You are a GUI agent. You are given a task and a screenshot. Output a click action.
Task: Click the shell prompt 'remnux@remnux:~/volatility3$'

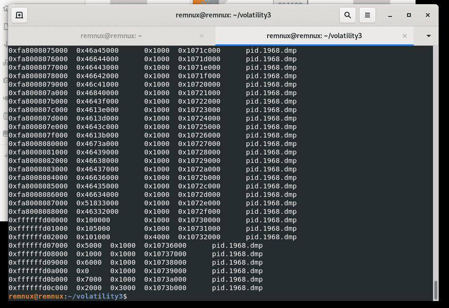[68, 296]
